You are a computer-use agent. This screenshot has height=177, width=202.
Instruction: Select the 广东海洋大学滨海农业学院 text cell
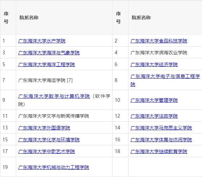[159, 53]
